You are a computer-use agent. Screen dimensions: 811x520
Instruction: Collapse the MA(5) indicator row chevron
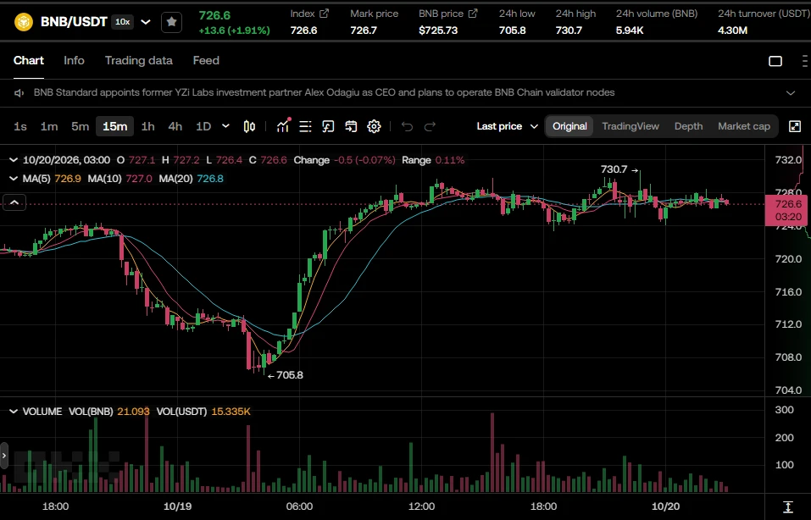(14, 179)
